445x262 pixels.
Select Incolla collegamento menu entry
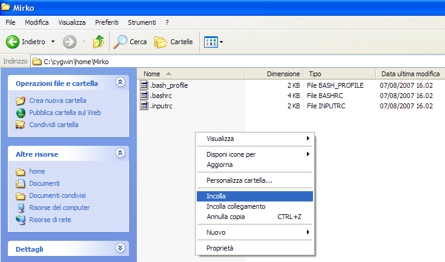[255, 206]
